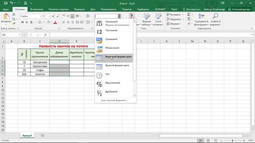Choose Відсотковий percentage format
255x143 pixels.
(x=114, y=84)
